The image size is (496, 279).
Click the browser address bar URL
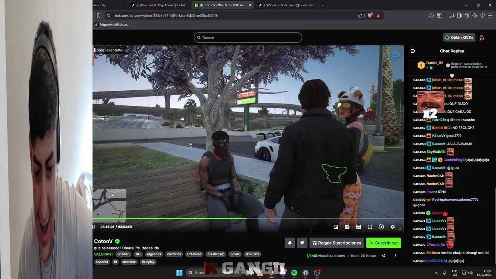pyautogui.click(x=166, y=15)
